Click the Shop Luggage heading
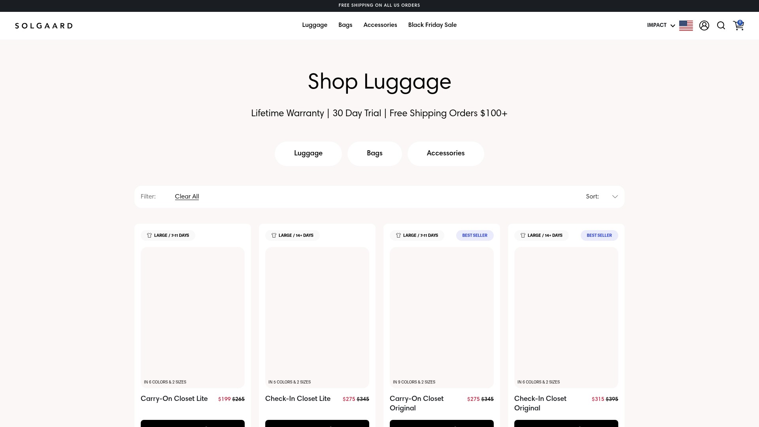 [379, 82]
